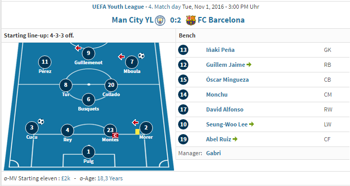Open the Man City YL team page
This screenshot has width=350, height=186.
click(133, 20)
